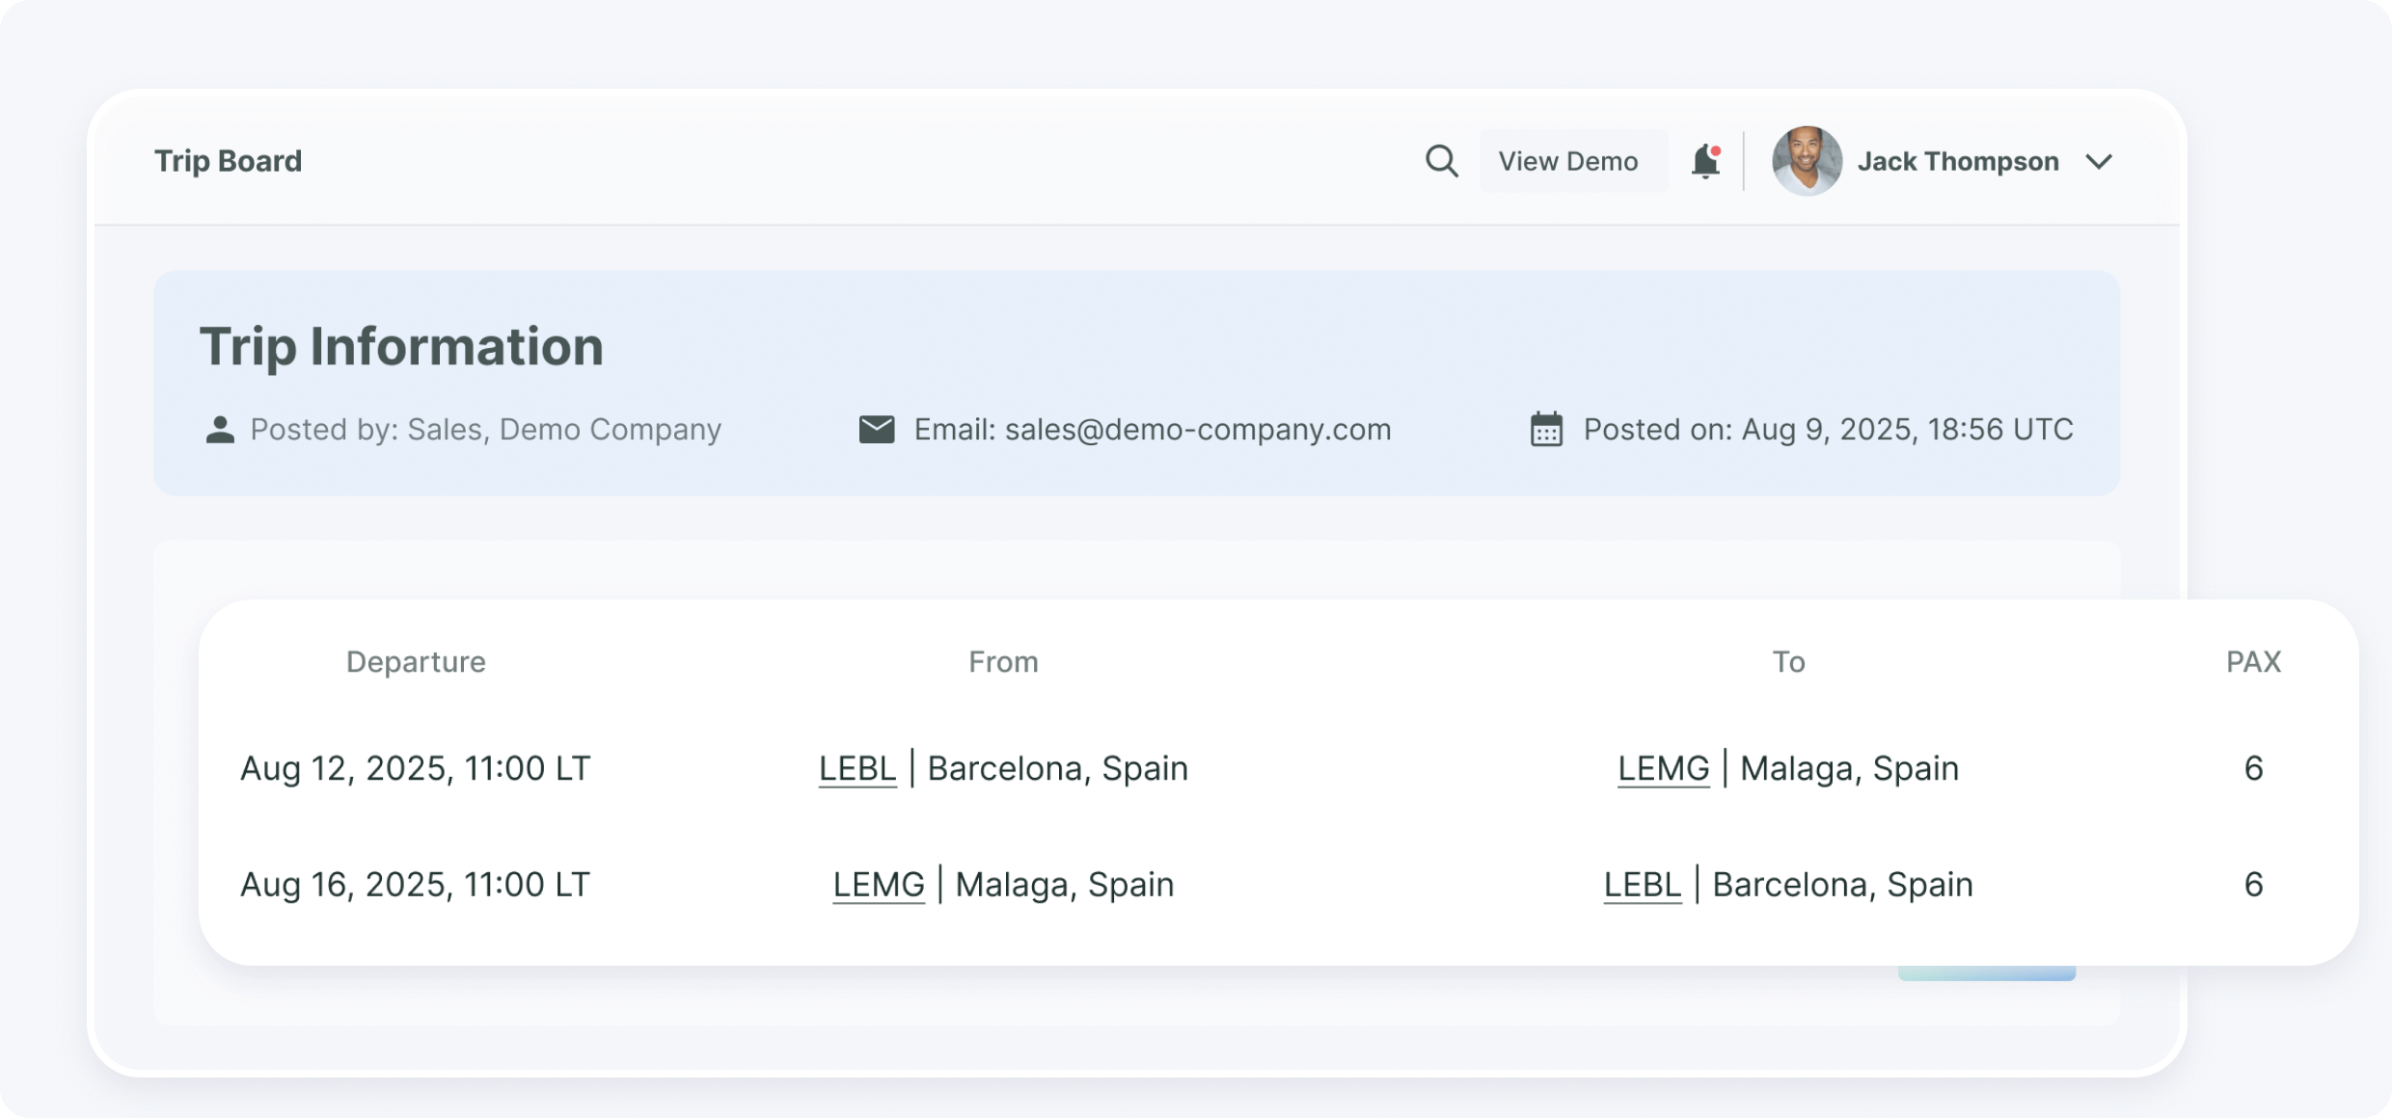This screenshot has width=2392, height=1118.
Task: Click the red notification badge on the bell
Action: pos(1716,149)
